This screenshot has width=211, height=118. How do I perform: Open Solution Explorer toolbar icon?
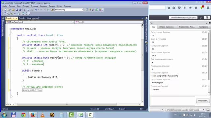pos(86,10)
